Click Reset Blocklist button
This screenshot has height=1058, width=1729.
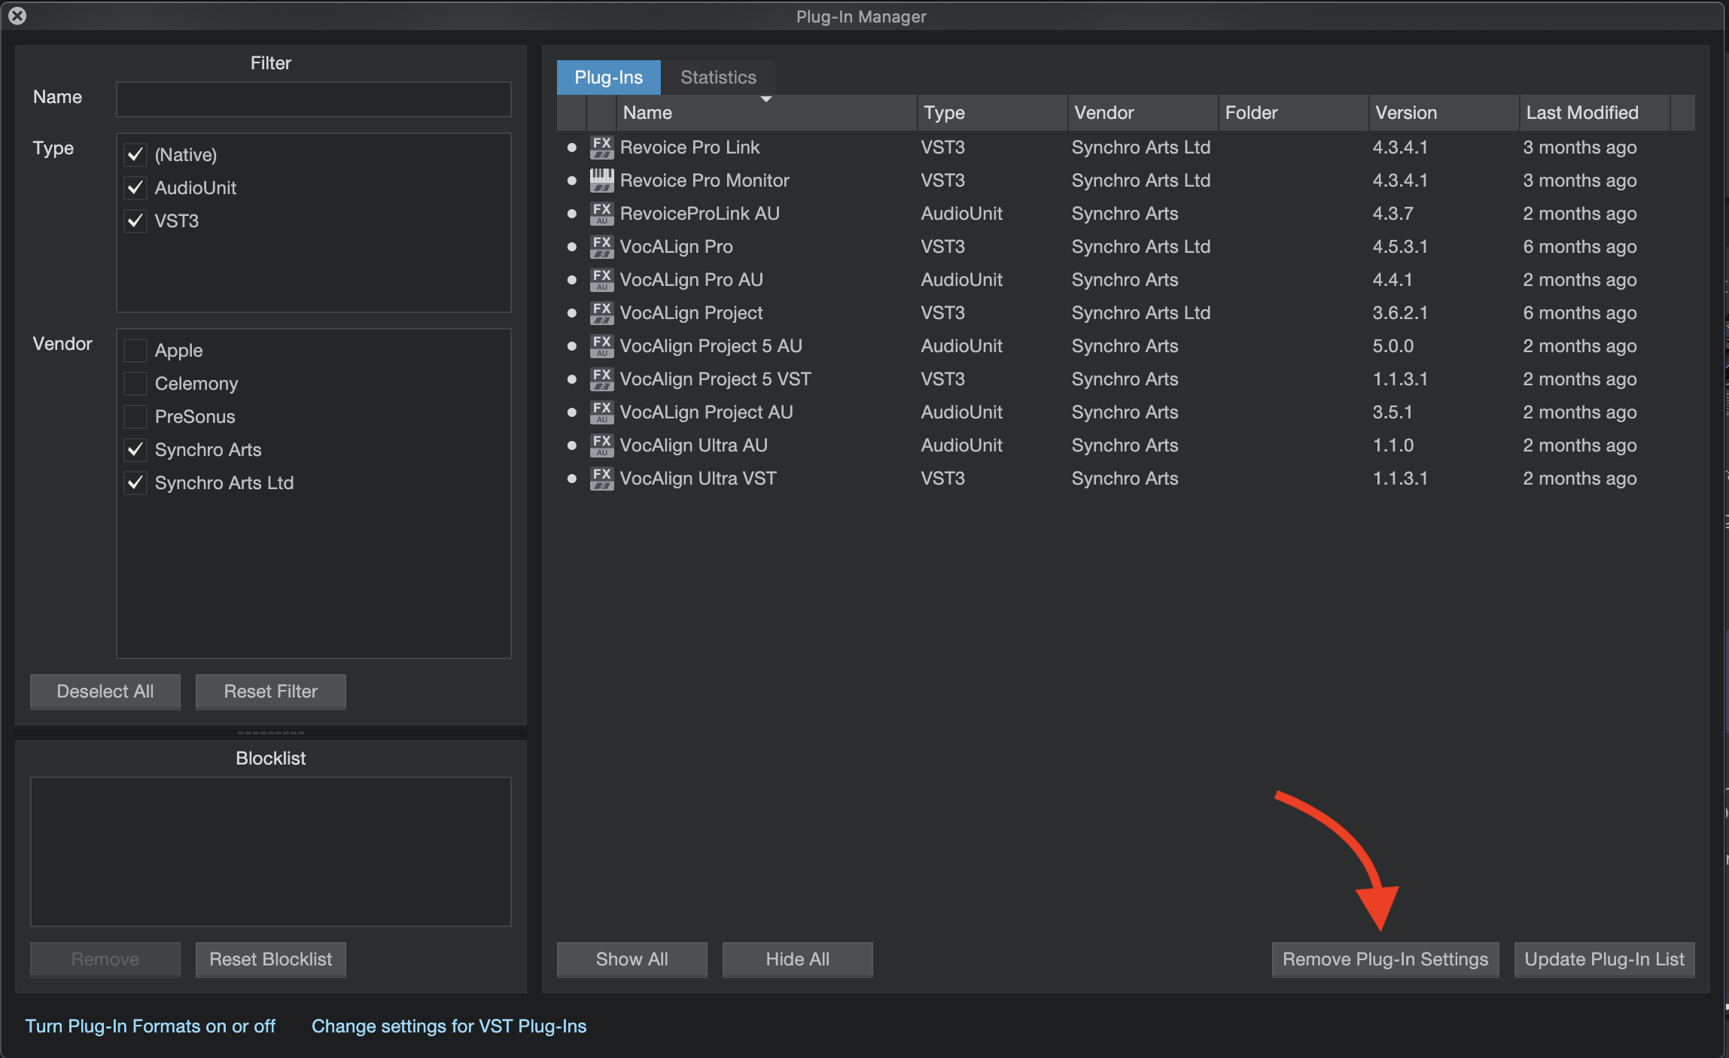coord(271,959)
